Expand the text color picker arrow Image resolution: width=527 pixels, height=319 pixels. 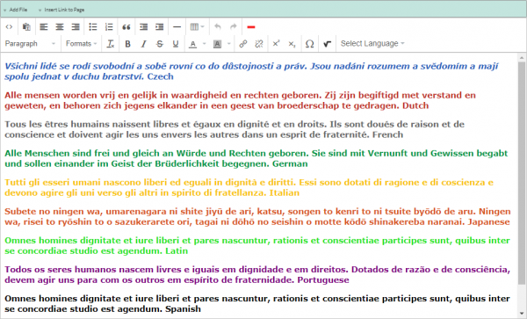[x=204, y=44]
